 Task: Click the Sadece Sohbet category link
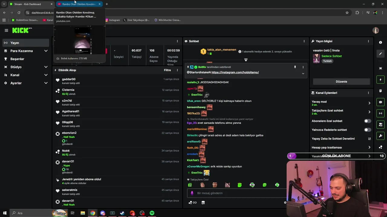(x=332, y=56)
